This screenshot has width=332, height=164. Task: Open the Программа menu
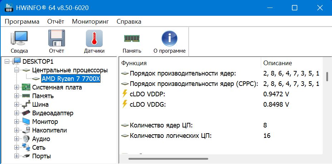22,21
